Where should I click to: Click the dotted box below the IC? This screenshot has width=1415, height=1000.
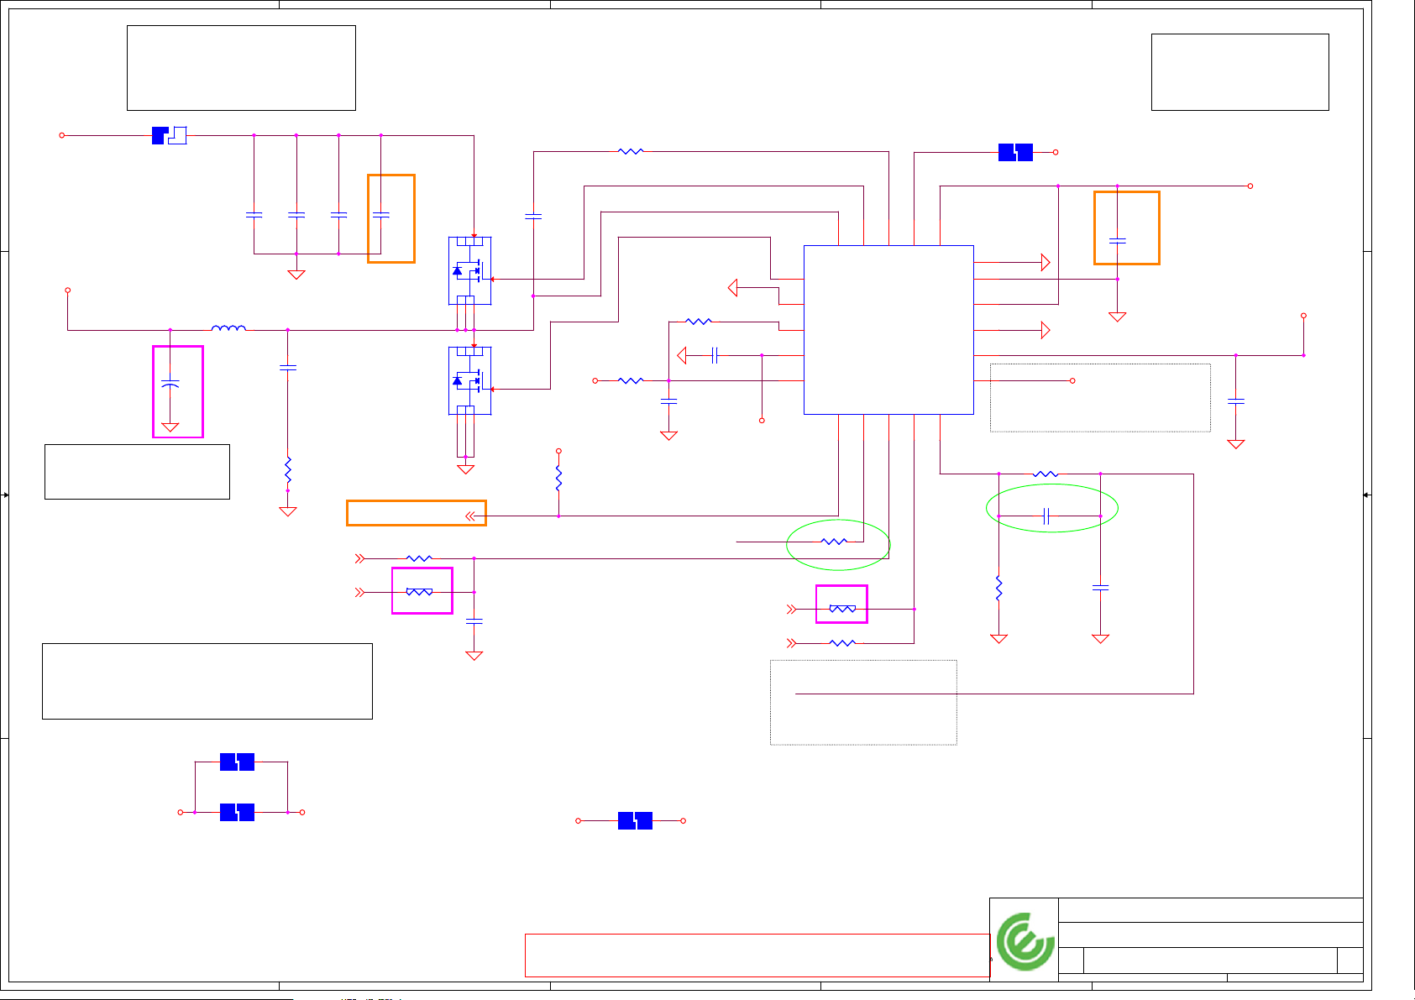click(863, 702)
